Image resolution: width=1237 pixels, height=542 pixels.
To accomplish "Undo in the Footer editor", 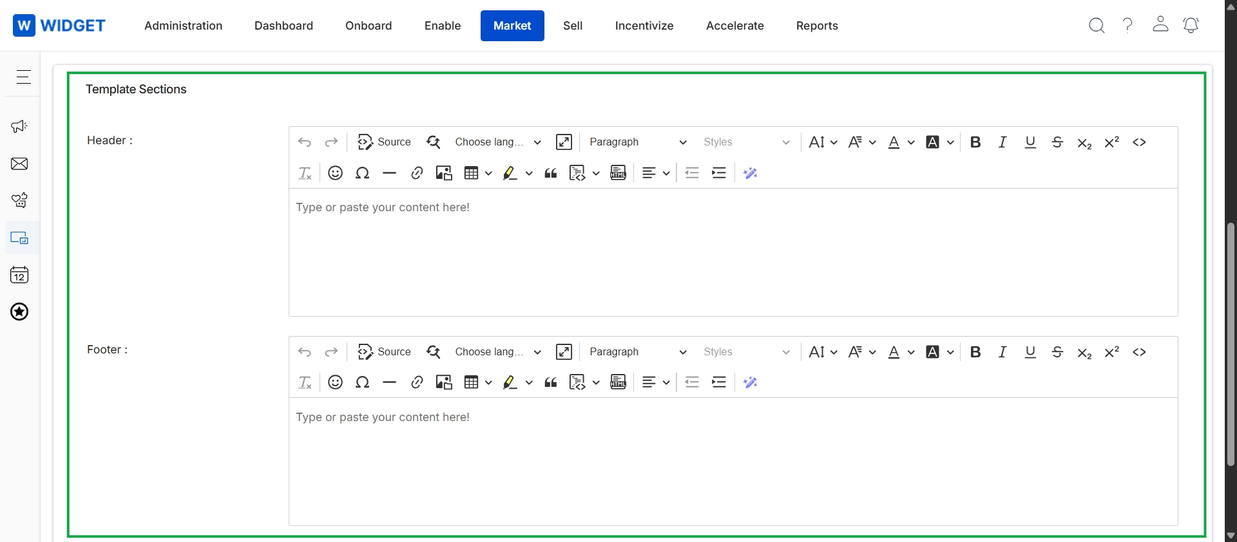I will pos(305,352).
